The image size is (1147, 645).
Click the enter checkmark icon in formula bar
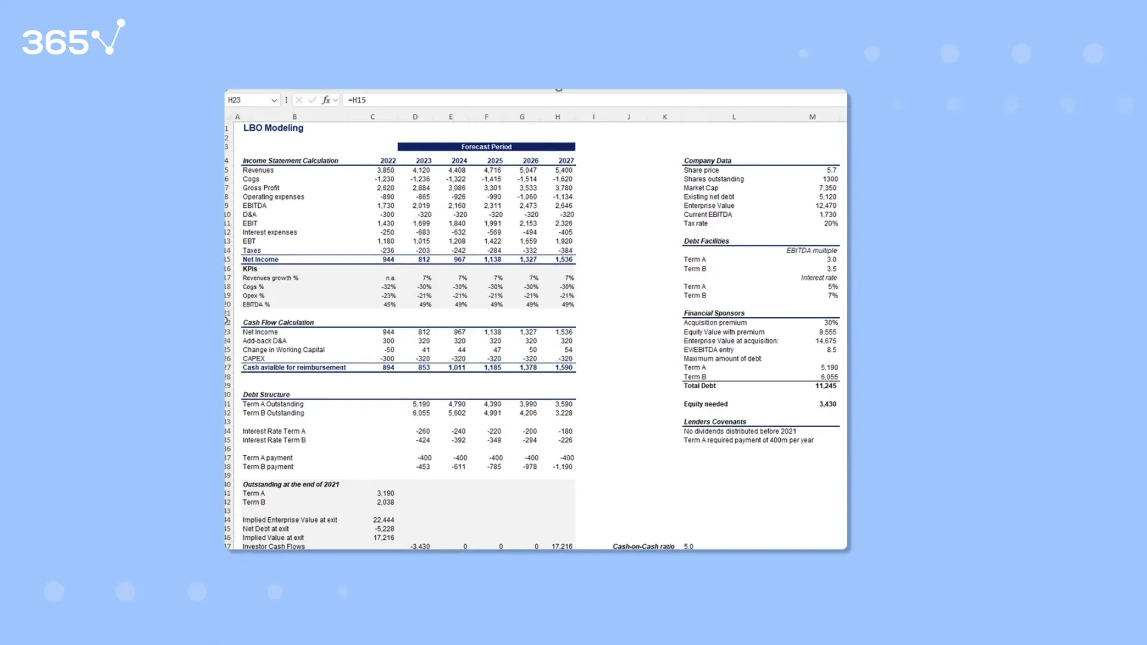point(312,100)
